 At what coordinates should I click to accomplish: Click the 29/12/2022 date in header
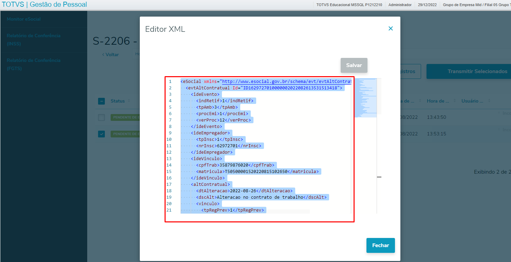427,5
